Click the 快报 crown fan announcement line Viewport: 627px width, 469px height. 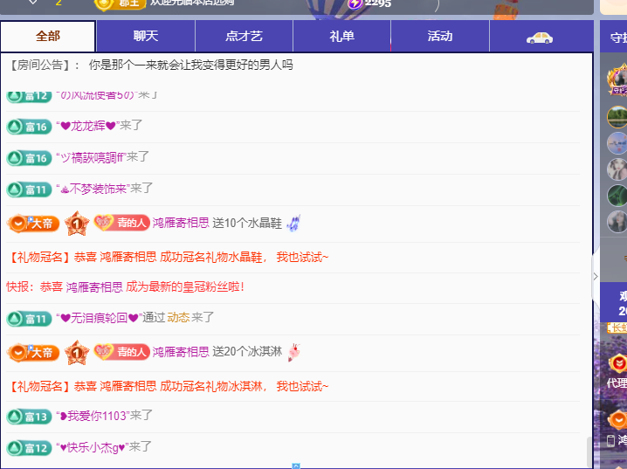tap(125, 287)
